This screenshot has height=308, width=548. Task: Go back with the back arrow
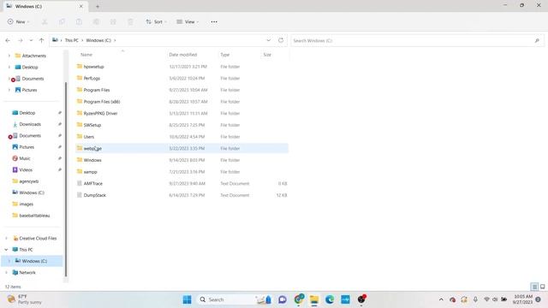[x=8, y=40]
